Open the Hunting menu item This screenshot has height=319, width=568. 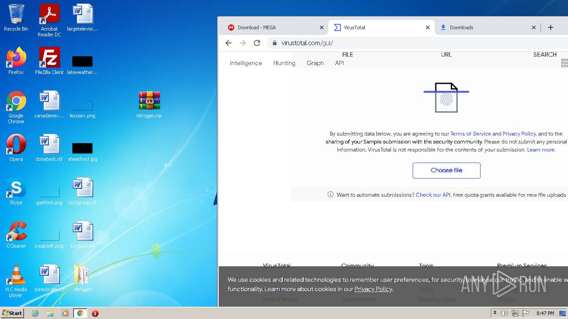(x=284, y=63)
